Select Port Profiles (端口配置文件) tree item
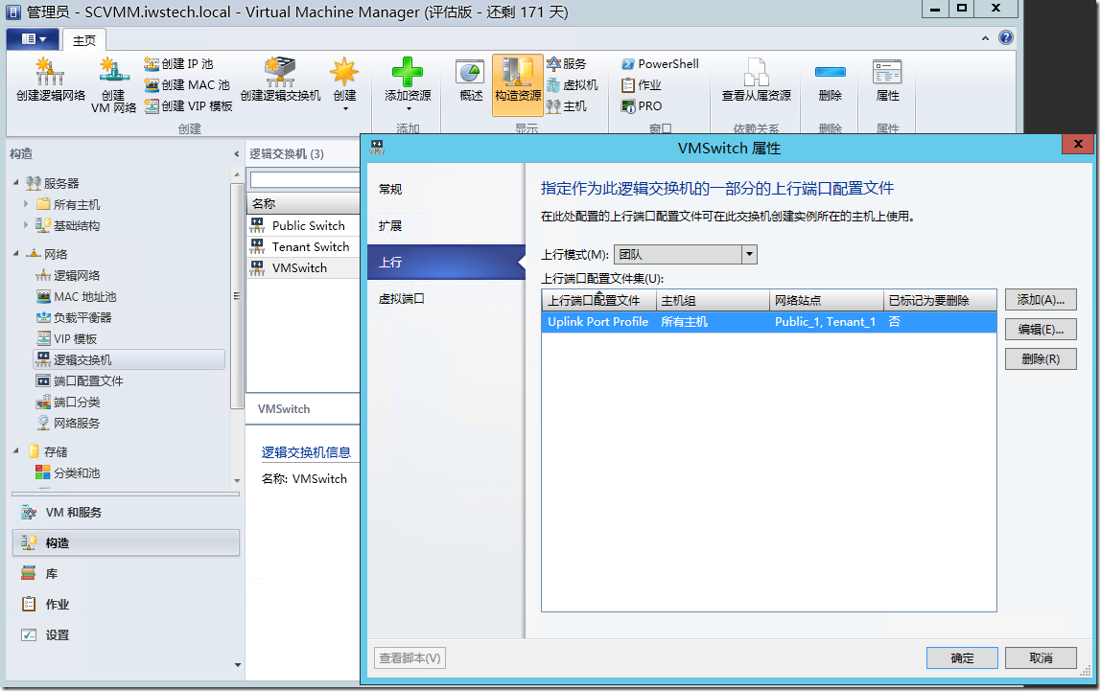1100x691 pixels. [80, 380]
